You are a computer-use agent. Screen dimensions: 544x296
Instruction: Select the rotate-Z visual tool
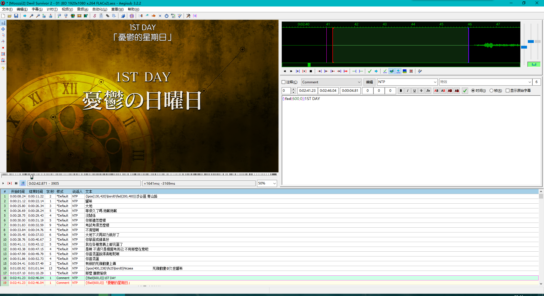coord(3,35)
